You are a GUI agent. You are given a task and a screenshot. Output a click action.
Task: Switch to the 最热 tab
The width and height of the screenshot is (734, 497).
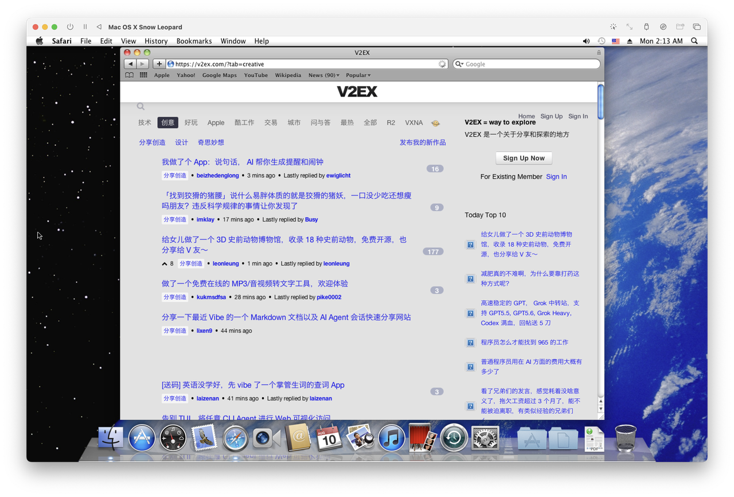click(347, 123)
